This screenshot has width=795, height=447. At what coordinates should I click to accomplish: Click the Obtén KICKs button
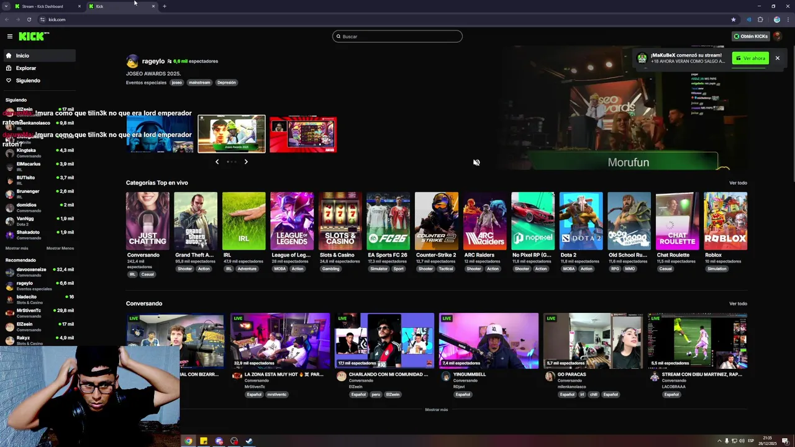[751, 37]
